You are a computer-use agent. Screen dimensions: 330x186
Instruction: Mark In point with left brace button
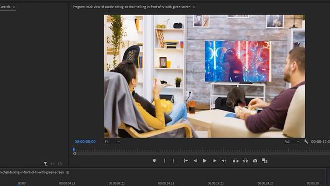[x=164, y=161]
